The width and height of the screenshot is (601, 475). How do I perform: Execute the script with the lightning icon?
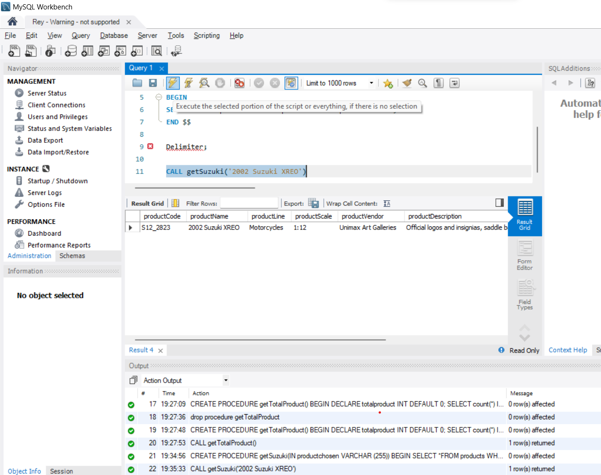[173, 83]
